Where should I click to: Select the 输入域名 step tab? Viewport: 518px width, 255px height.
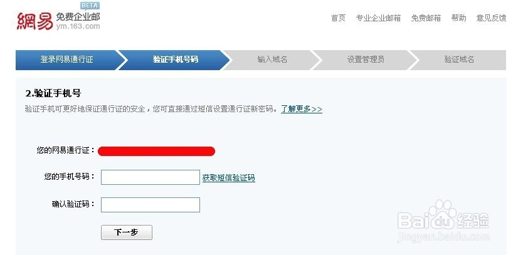click(x=272, y=60)
